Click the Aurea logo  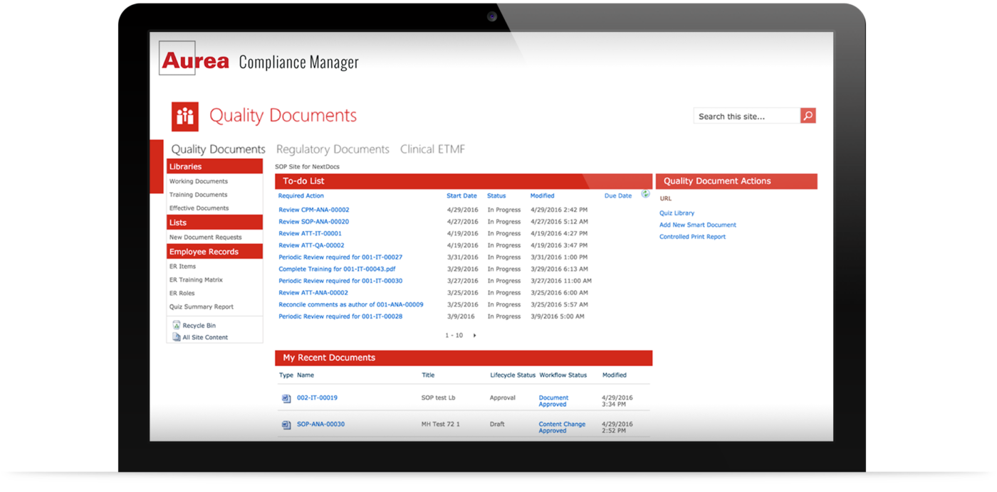pos(194,60)
